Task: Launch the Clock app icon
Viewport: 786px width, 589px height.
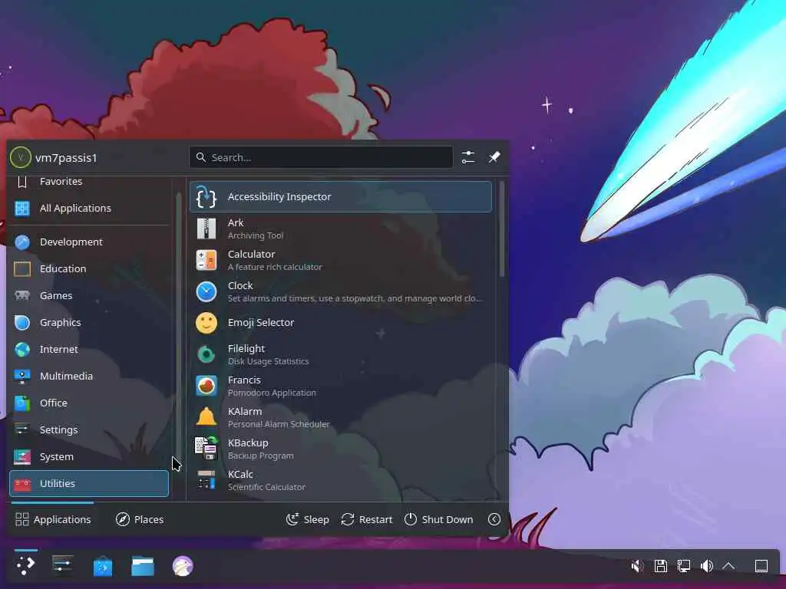Action: coord(206,292)
